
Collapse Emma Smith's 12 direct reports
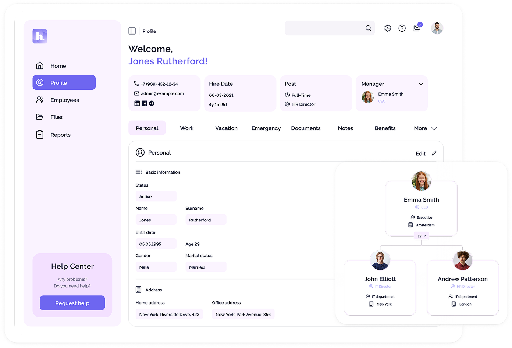[x=422, y=236]
